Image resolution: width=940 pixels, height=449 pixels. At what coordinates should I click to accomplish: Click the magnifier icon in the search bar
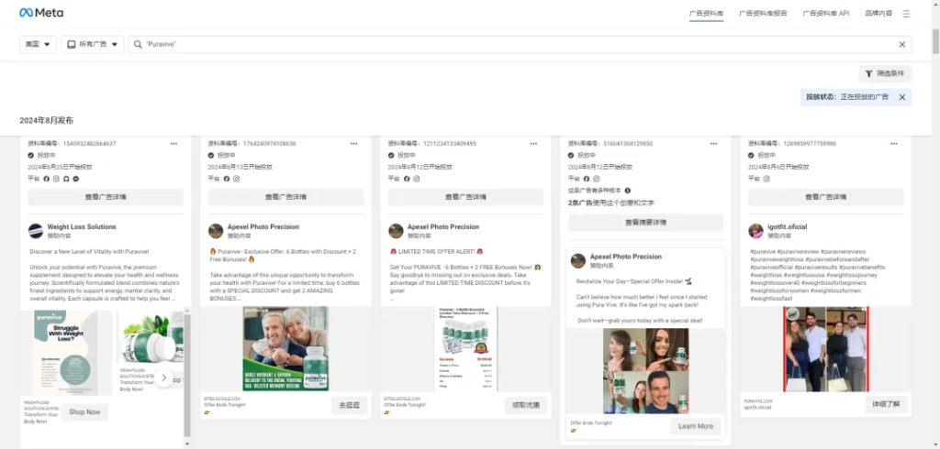click(x=138, y=44)
